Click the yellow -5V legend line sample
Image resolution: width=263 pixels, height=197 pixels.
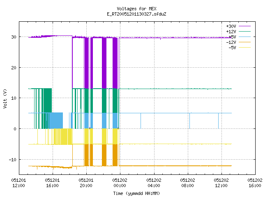pos(245,48)
